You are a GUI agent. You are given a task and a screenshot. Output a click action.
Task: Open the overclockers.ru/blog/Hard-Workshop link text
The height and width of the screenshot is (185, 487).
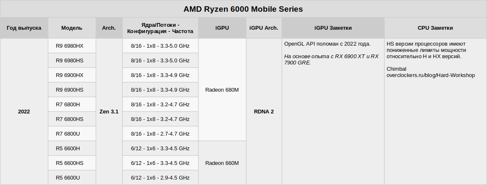[x=430, y=75]
